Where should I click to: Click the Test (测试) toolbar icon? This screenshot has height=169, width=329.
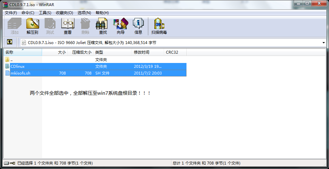50,26
